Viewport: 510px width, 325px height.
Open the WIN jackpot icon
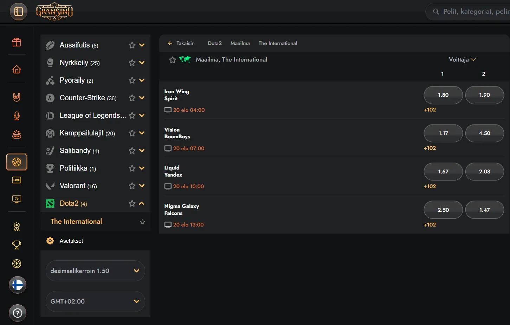point(17,134)
